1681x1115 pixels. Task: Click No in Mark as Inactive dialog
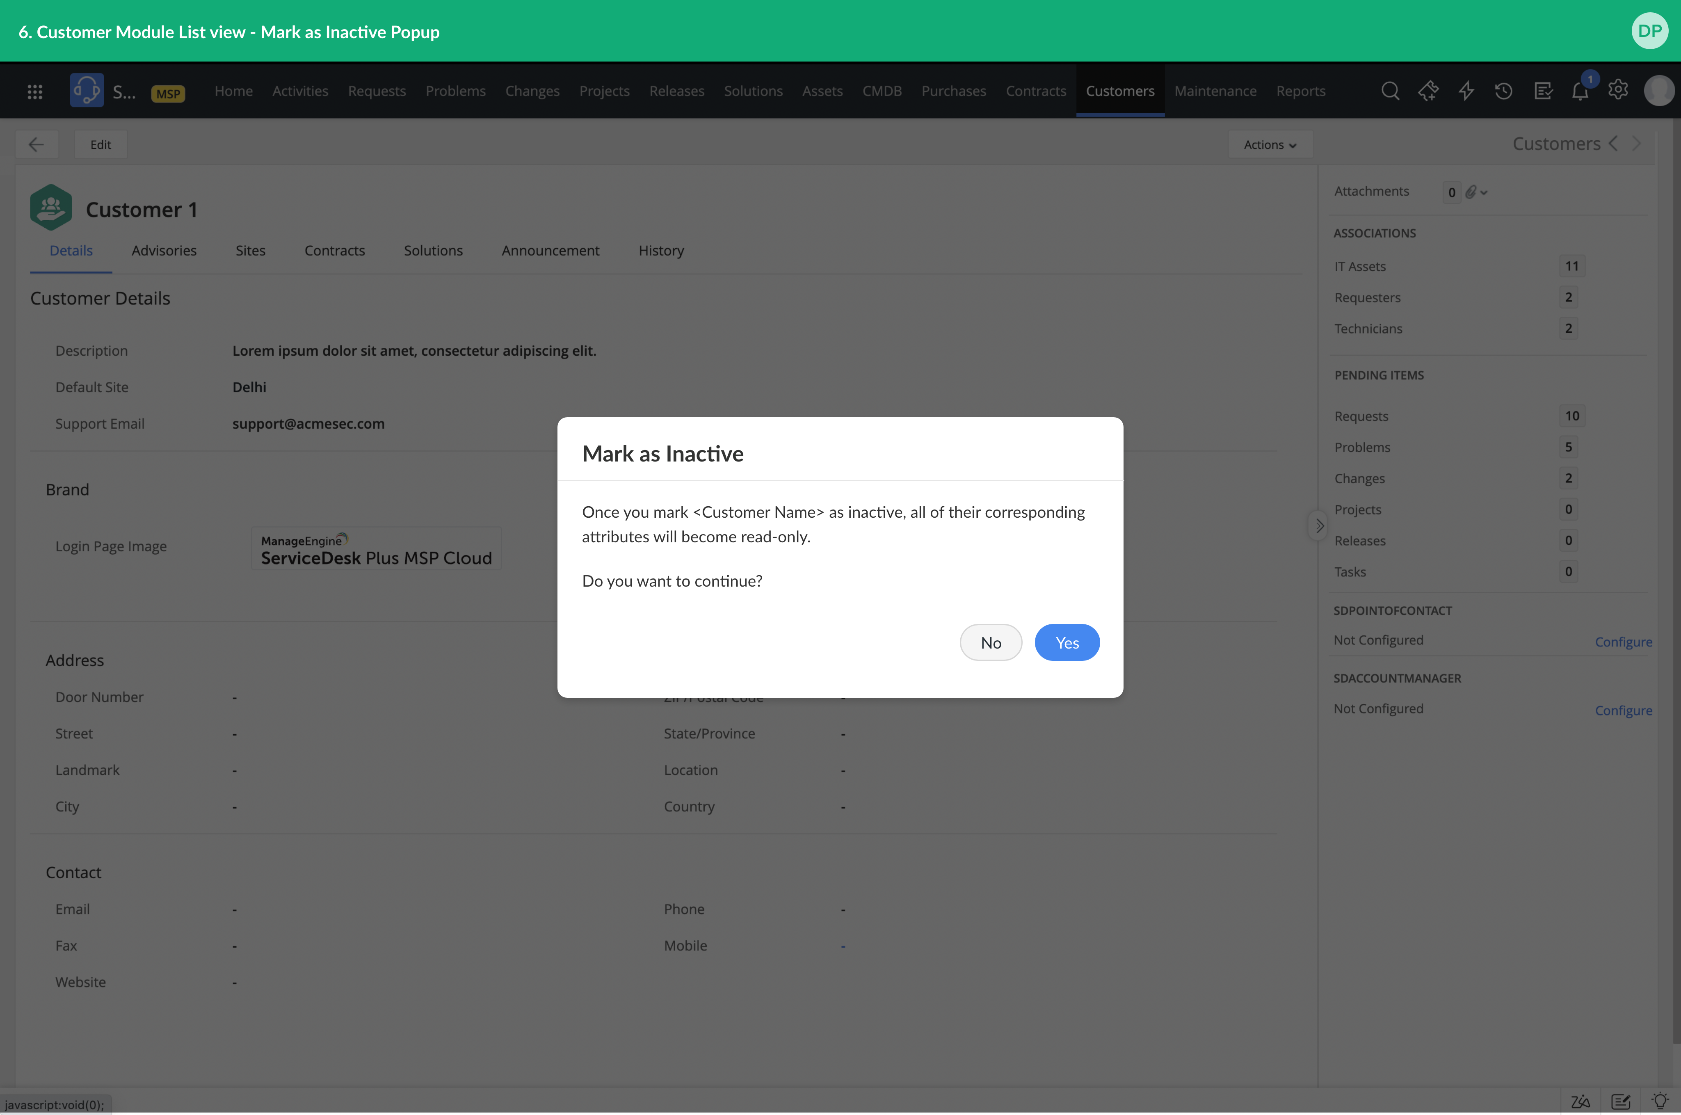tap(991, 642)
